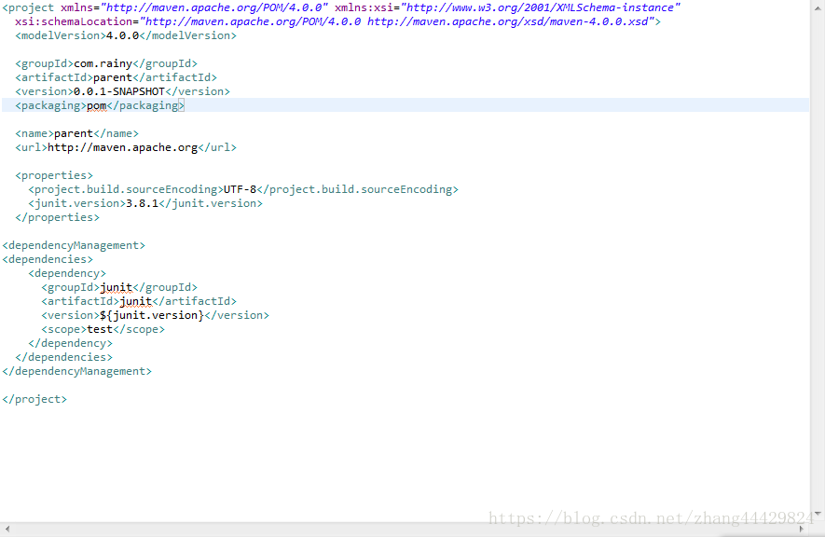Click the maven-4.0.0.xsd schema URL
Screen dimensions: 825x537
tap(510, 21)
